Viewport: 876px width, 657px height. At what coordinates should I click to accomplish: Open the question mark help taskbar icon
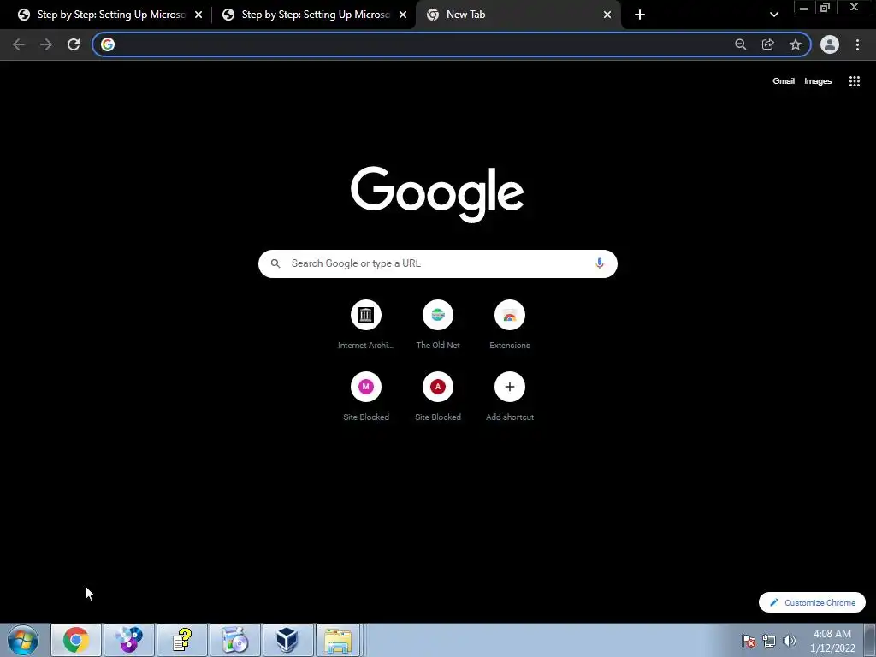pyautogui.click(x=182, y=640)
